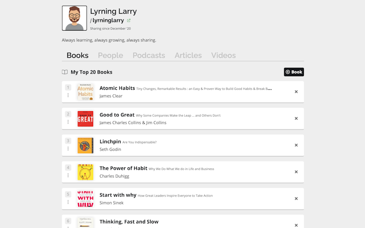Remove Atomic Habits from the list
This screenshot has height=228, width=365.
296,92
